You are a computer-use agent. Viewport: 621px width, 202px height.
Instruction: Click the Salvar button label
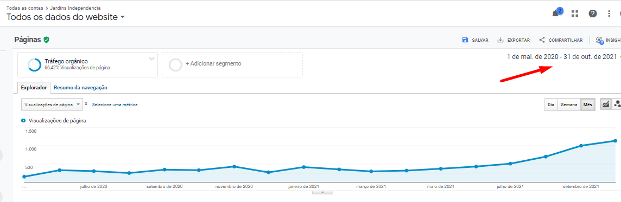tap(480, 40)
